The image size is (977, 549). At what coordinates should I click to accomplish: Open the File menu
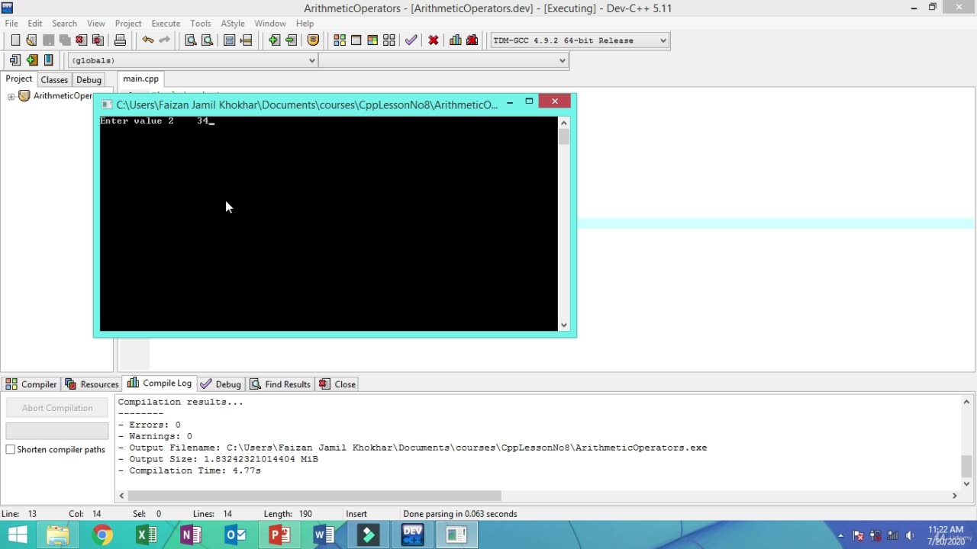tap(11, 24)
